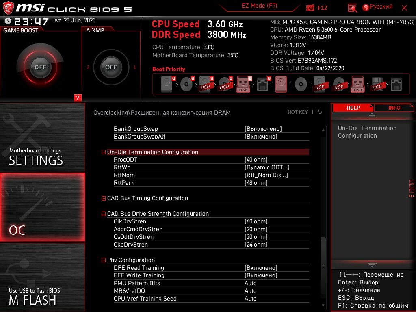Close the BIOS with the red X
416x312 pixels.
(404, 8)
